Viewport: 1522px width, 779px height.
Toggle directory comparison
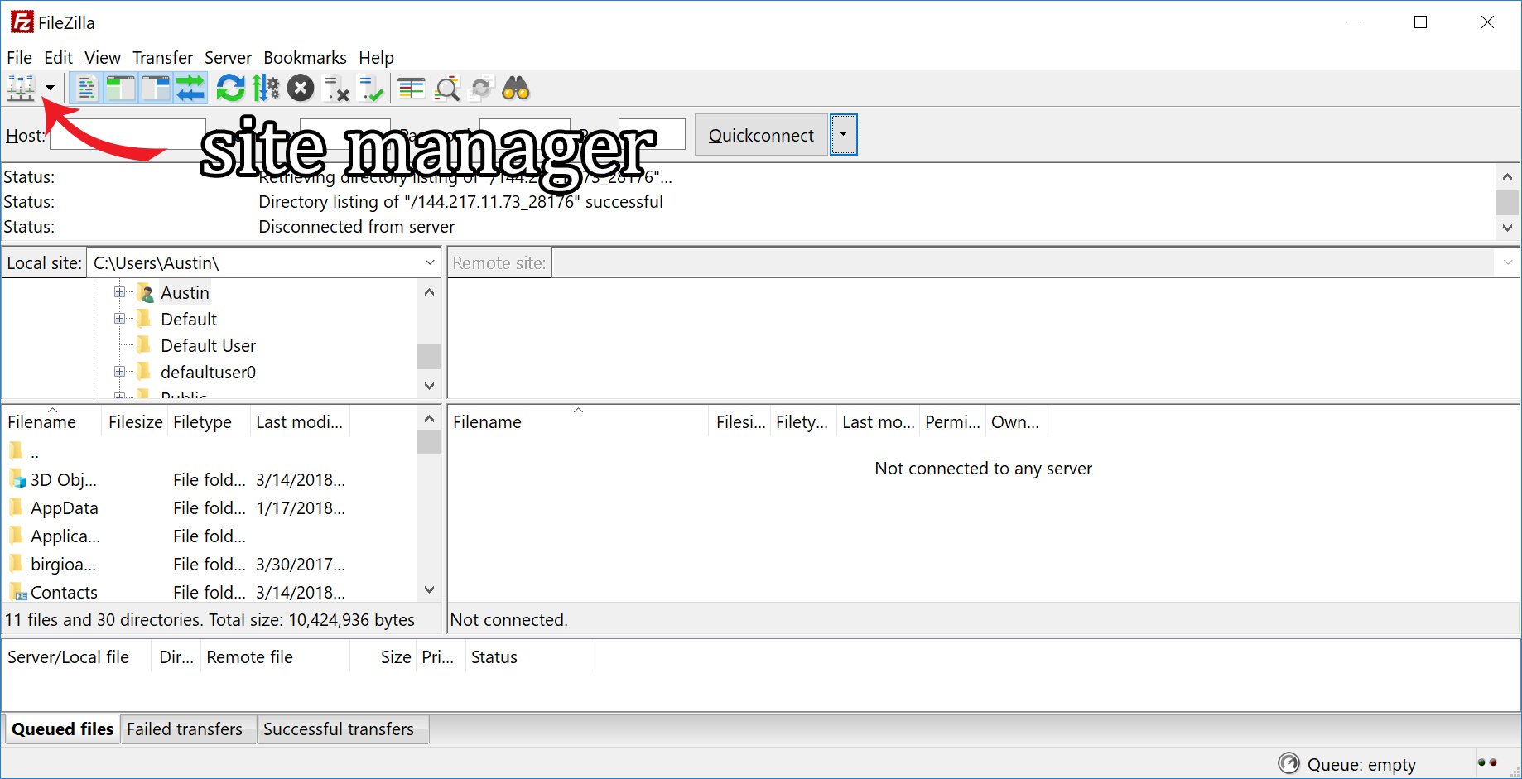pyautogui.click(x=447, y=88)
